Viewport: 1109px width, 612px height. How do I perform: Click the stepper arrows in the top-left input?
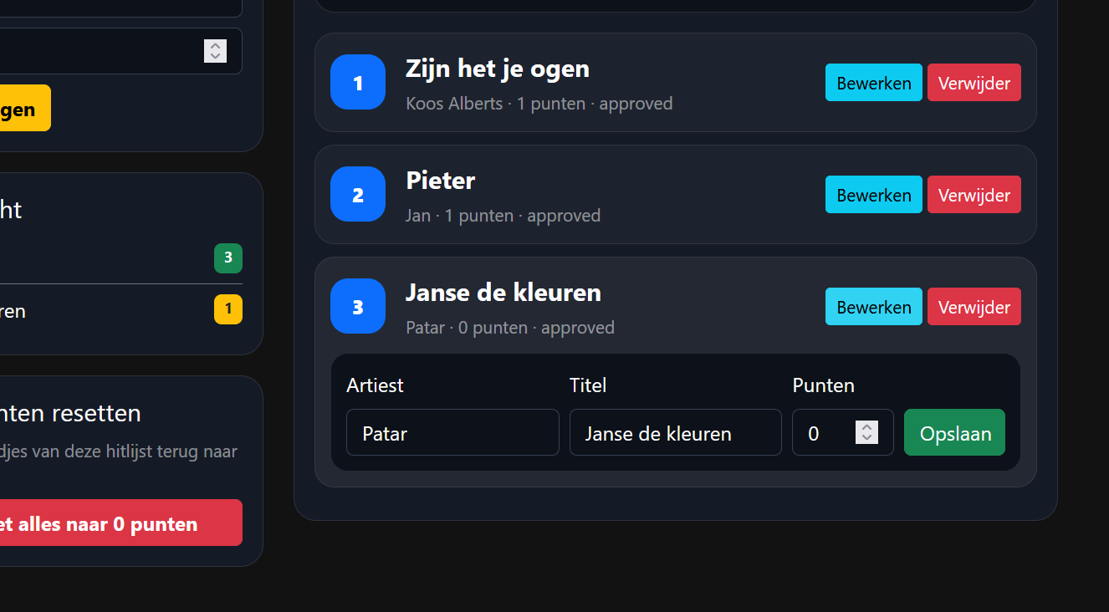215,51
